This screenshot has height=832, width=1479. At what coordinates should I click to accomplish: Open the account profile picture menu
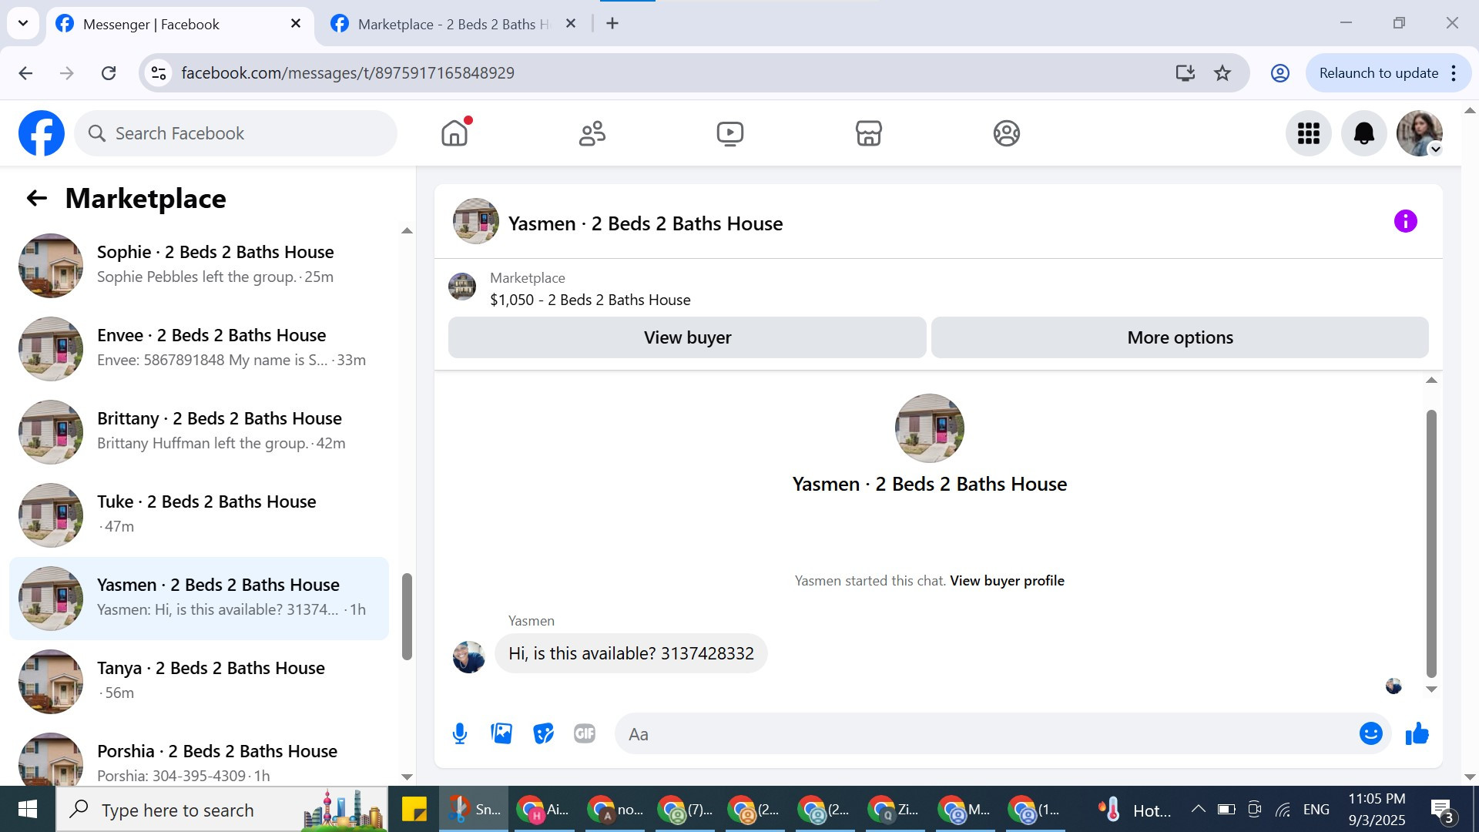[x=1419, y=133]
